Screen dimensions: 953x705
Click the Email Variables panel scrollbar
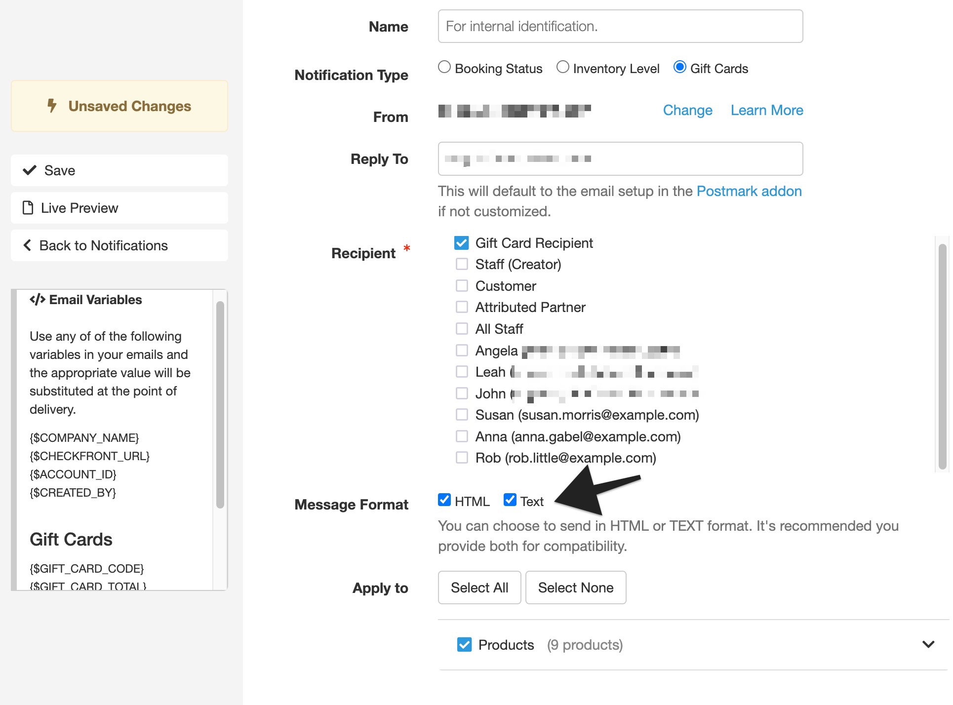(x=220, y=405)
